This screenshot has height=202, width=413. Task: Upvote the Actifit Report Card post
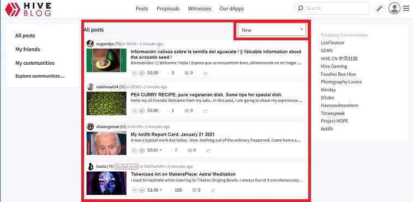(135, 150)
